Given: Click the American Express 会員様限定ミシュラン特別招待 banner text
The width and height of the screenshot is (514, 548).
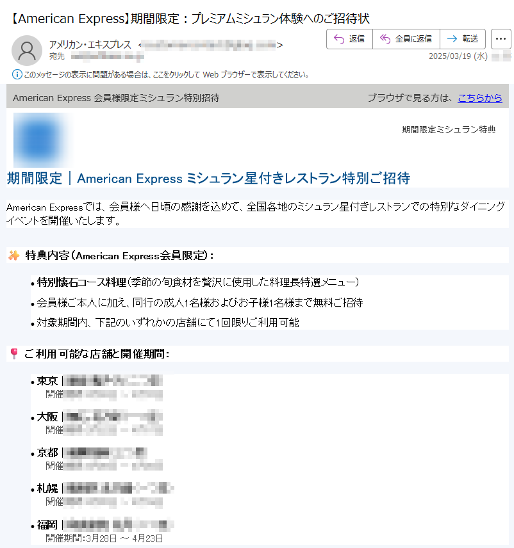Looking at the screenshot, I should point(116,98).
